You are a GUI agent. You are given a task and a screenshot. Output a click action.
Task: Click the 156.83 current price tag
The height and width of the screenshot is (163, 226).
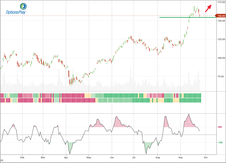tap(220, 16)
